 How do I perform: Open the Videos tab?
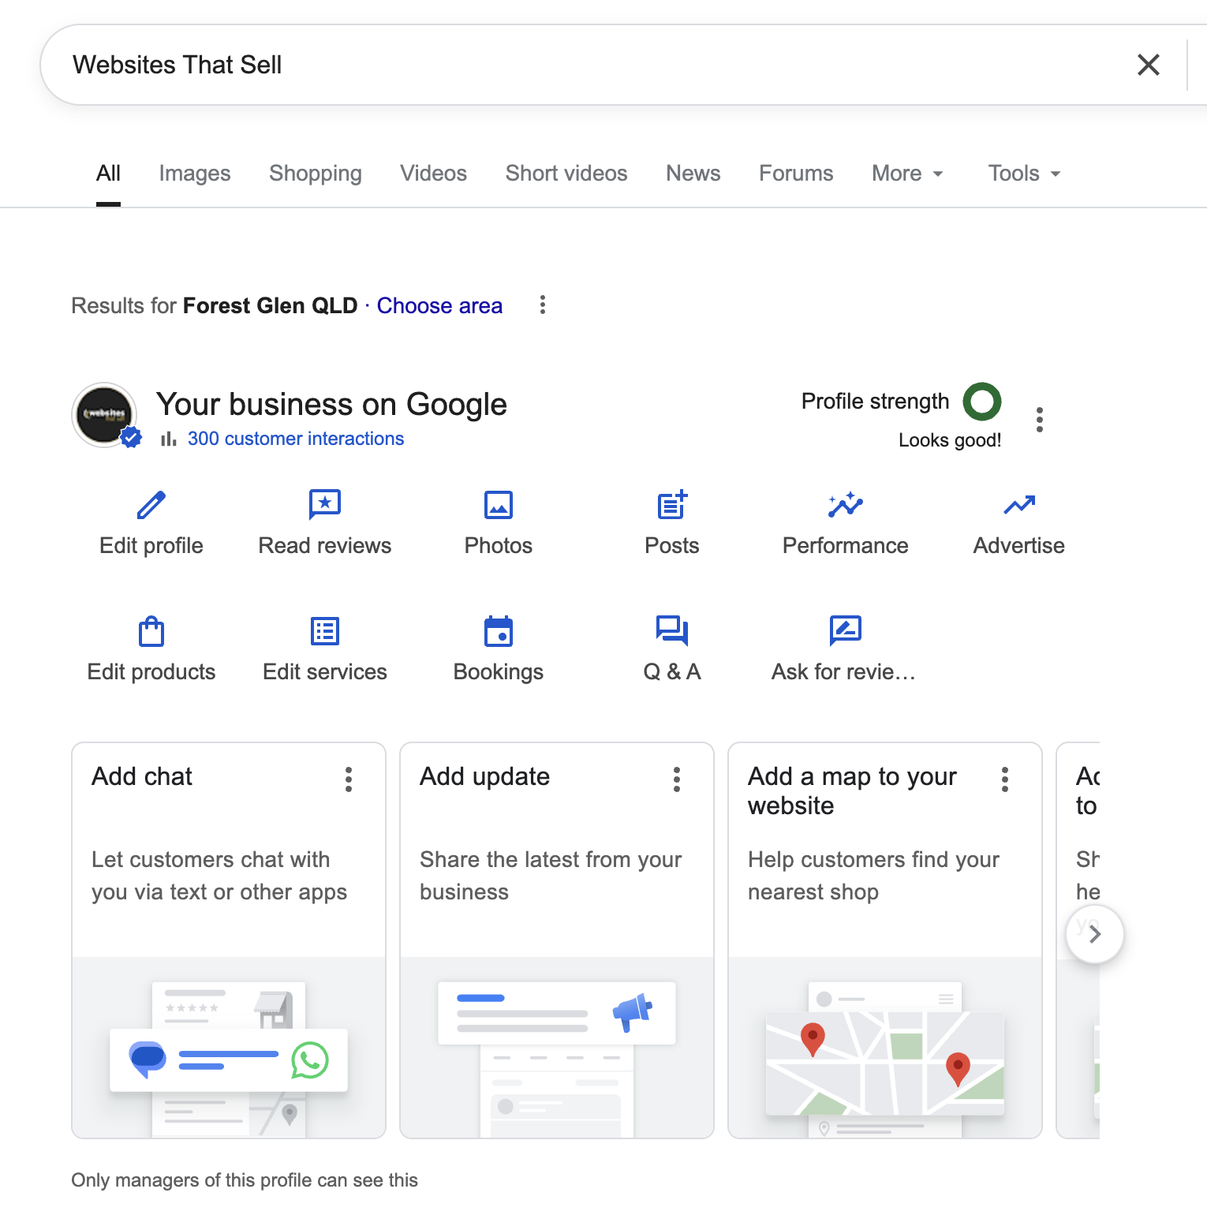(433, 174)
